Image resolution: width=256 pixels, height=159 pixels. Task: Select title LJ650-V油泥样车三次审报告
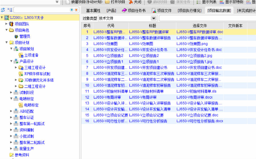[152, 74]
